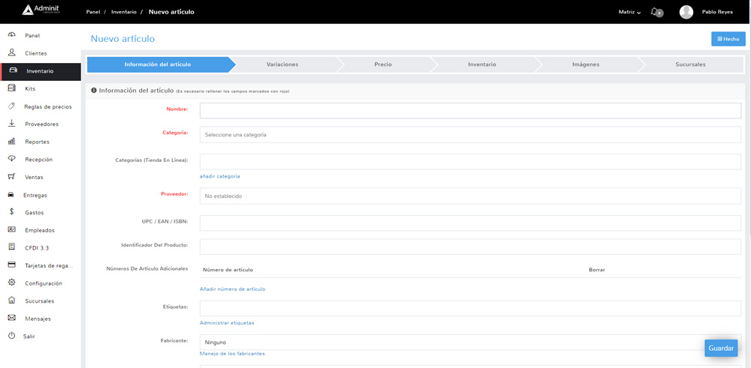Image resolution: width=751 pixels, height=368 pixels.
Task: Click the Ventas shopping cart icon
Action: tap(12, 177)
